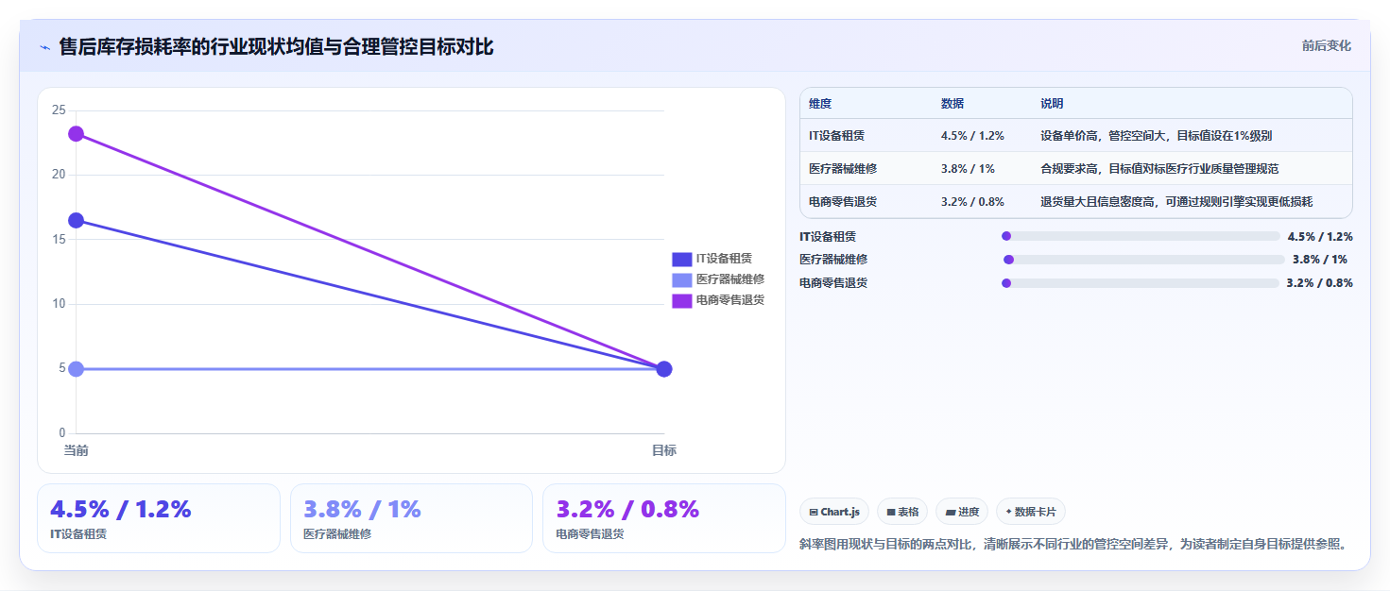1390x591 pixels.
Task: Click the 电商零售退货 progress bar
Action: (x=1141, y=282)
